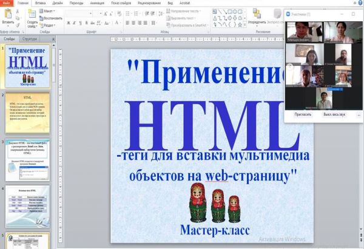Expand the shapes gallery more arrow

tap(244, 25)
